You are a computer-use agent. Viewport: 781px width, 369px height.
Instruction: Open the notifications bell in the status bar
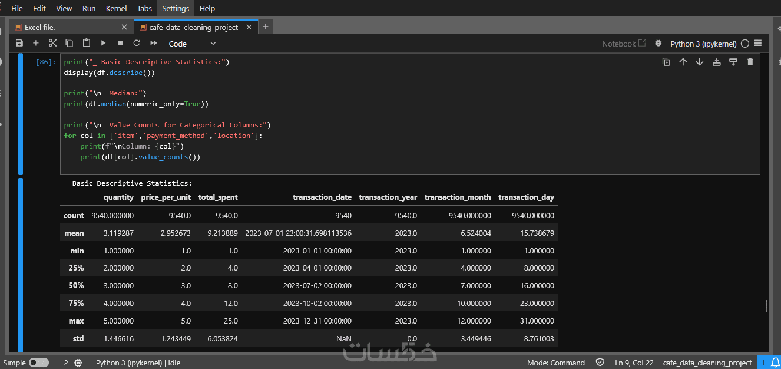pos(775,363)
